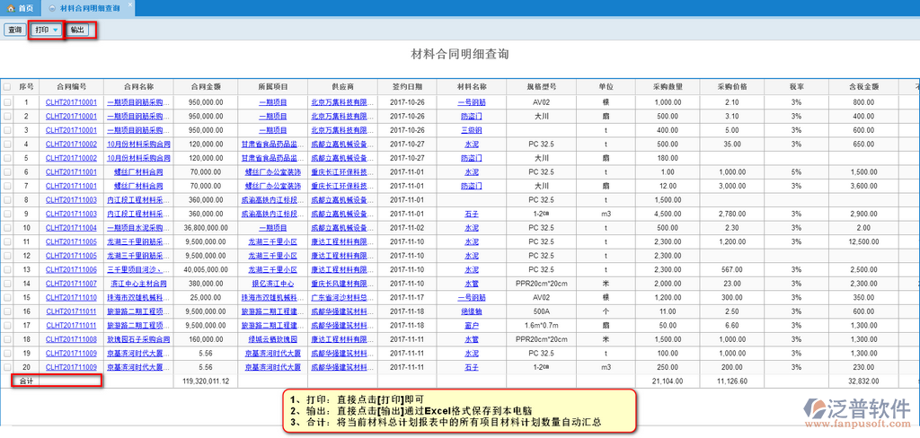Click the 窗户 material name link

[x=471, y=326]
